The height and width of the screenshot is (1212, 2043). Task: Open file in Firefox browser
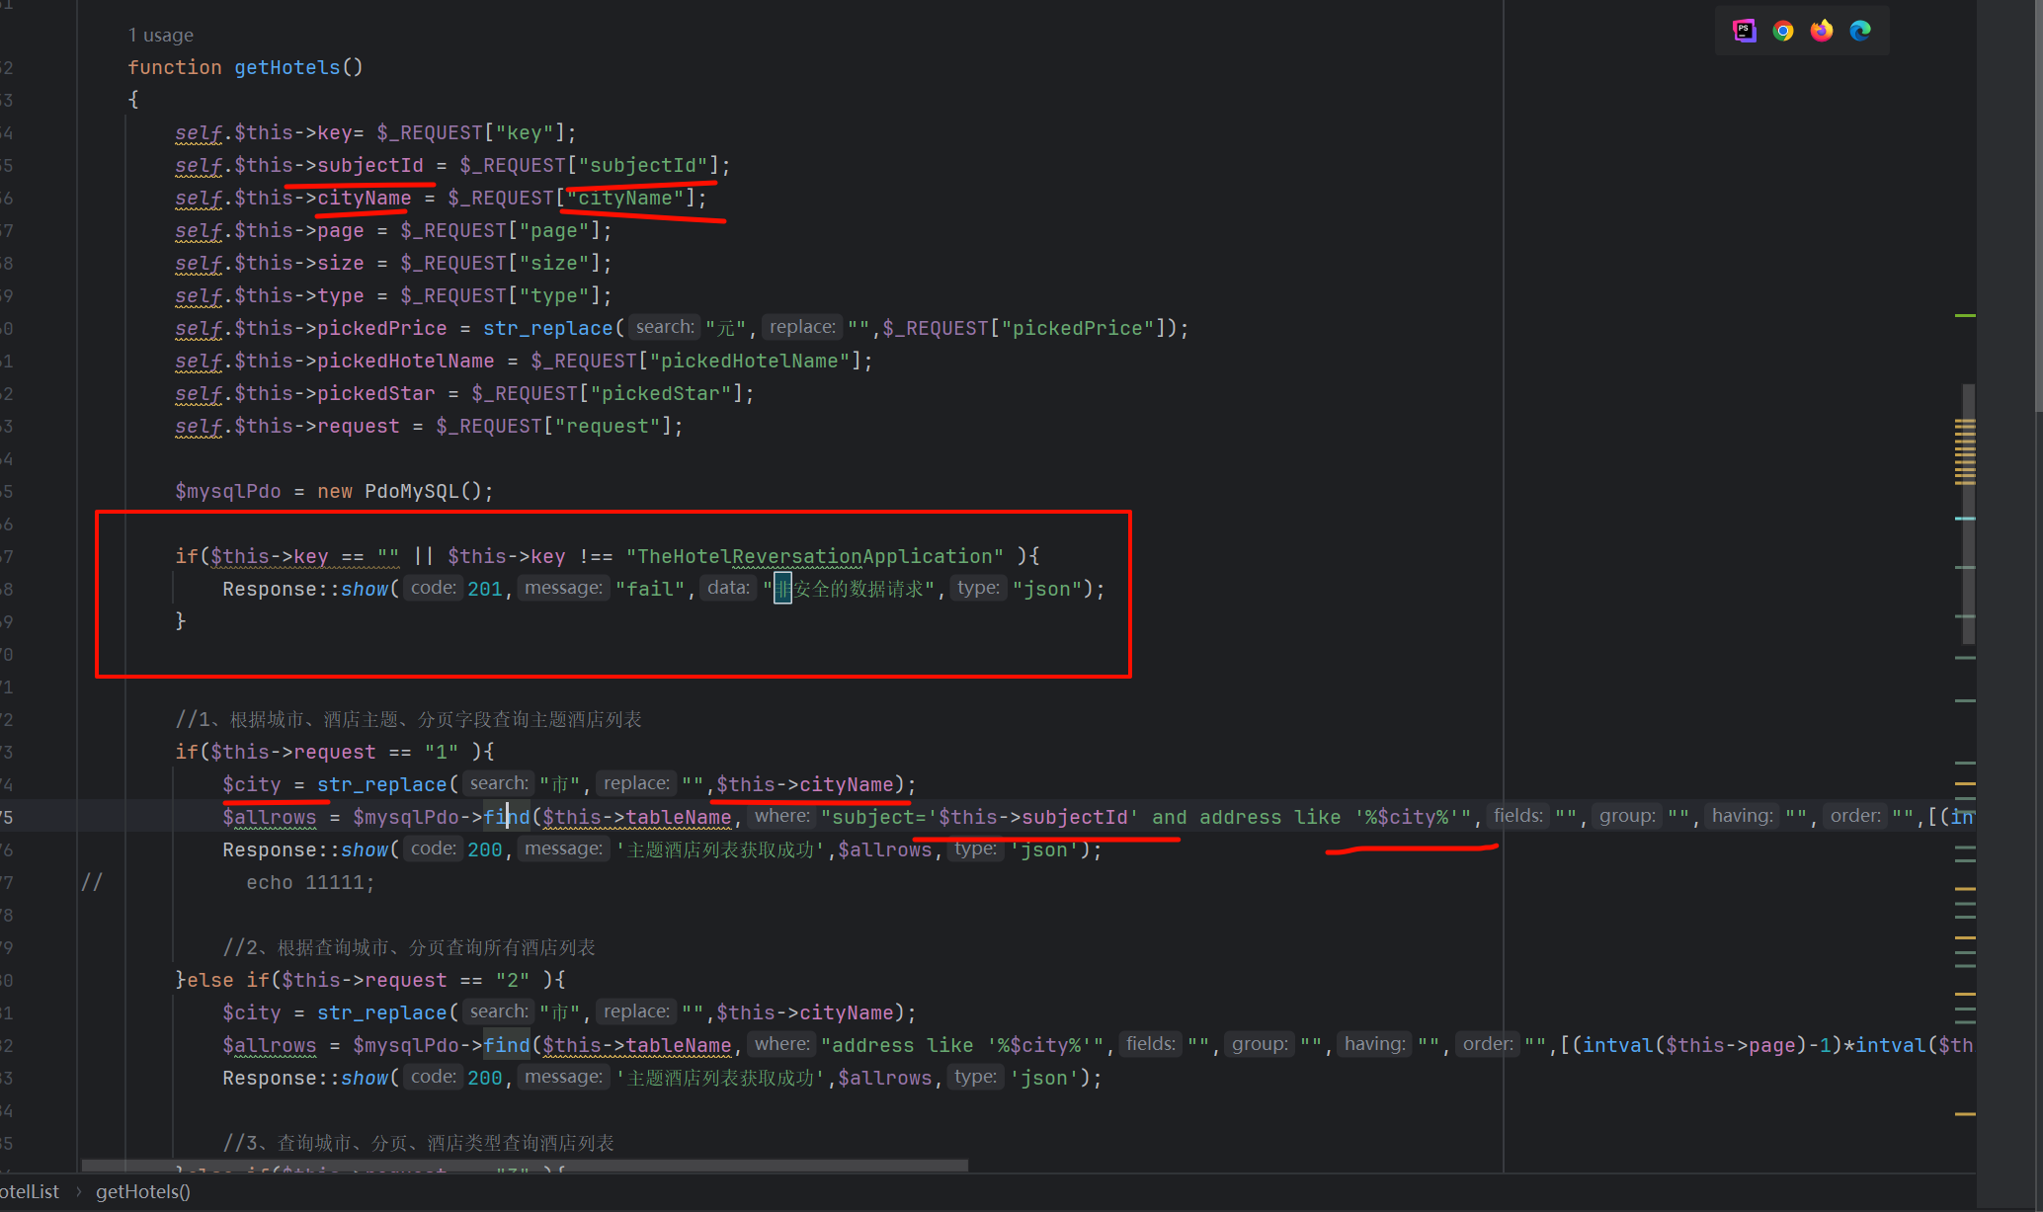click(x=1822, y=31)
